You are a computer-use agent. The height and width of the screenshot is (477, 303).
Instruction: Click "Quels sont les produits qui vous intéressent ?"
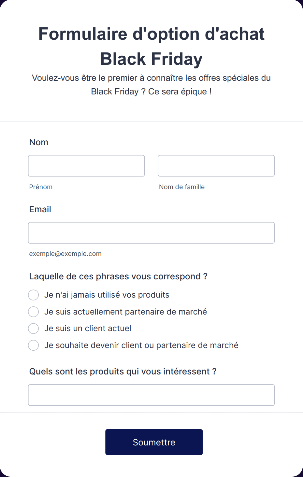click(123, 372)
